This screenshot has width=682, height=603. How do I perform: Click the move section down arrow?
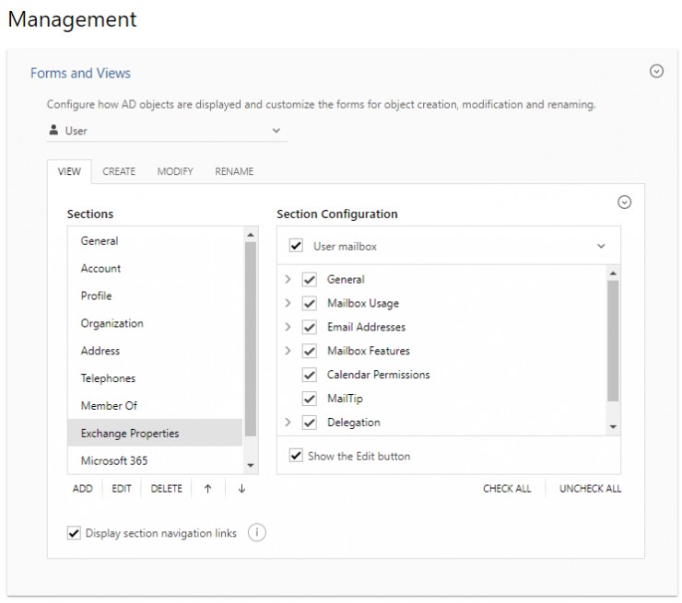[x=241, y=489]
